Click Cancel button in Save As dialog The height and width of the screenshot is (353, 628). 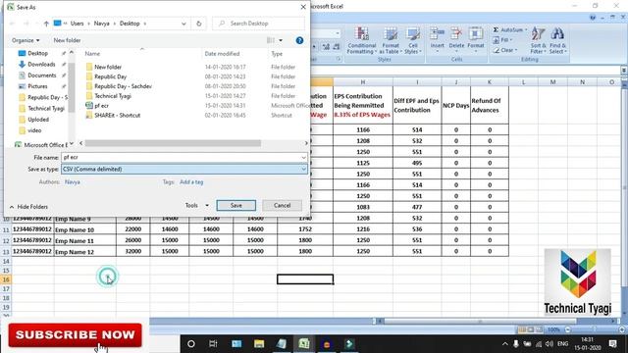coord(282,205)
